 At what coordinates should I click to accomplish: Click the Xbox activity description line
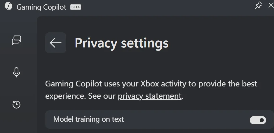point(151,84)
